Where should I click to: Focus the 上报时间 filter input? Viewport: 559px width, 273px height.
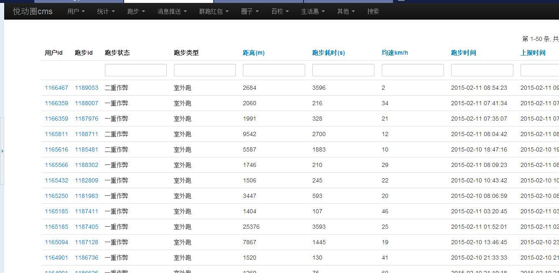coord(540,70)
